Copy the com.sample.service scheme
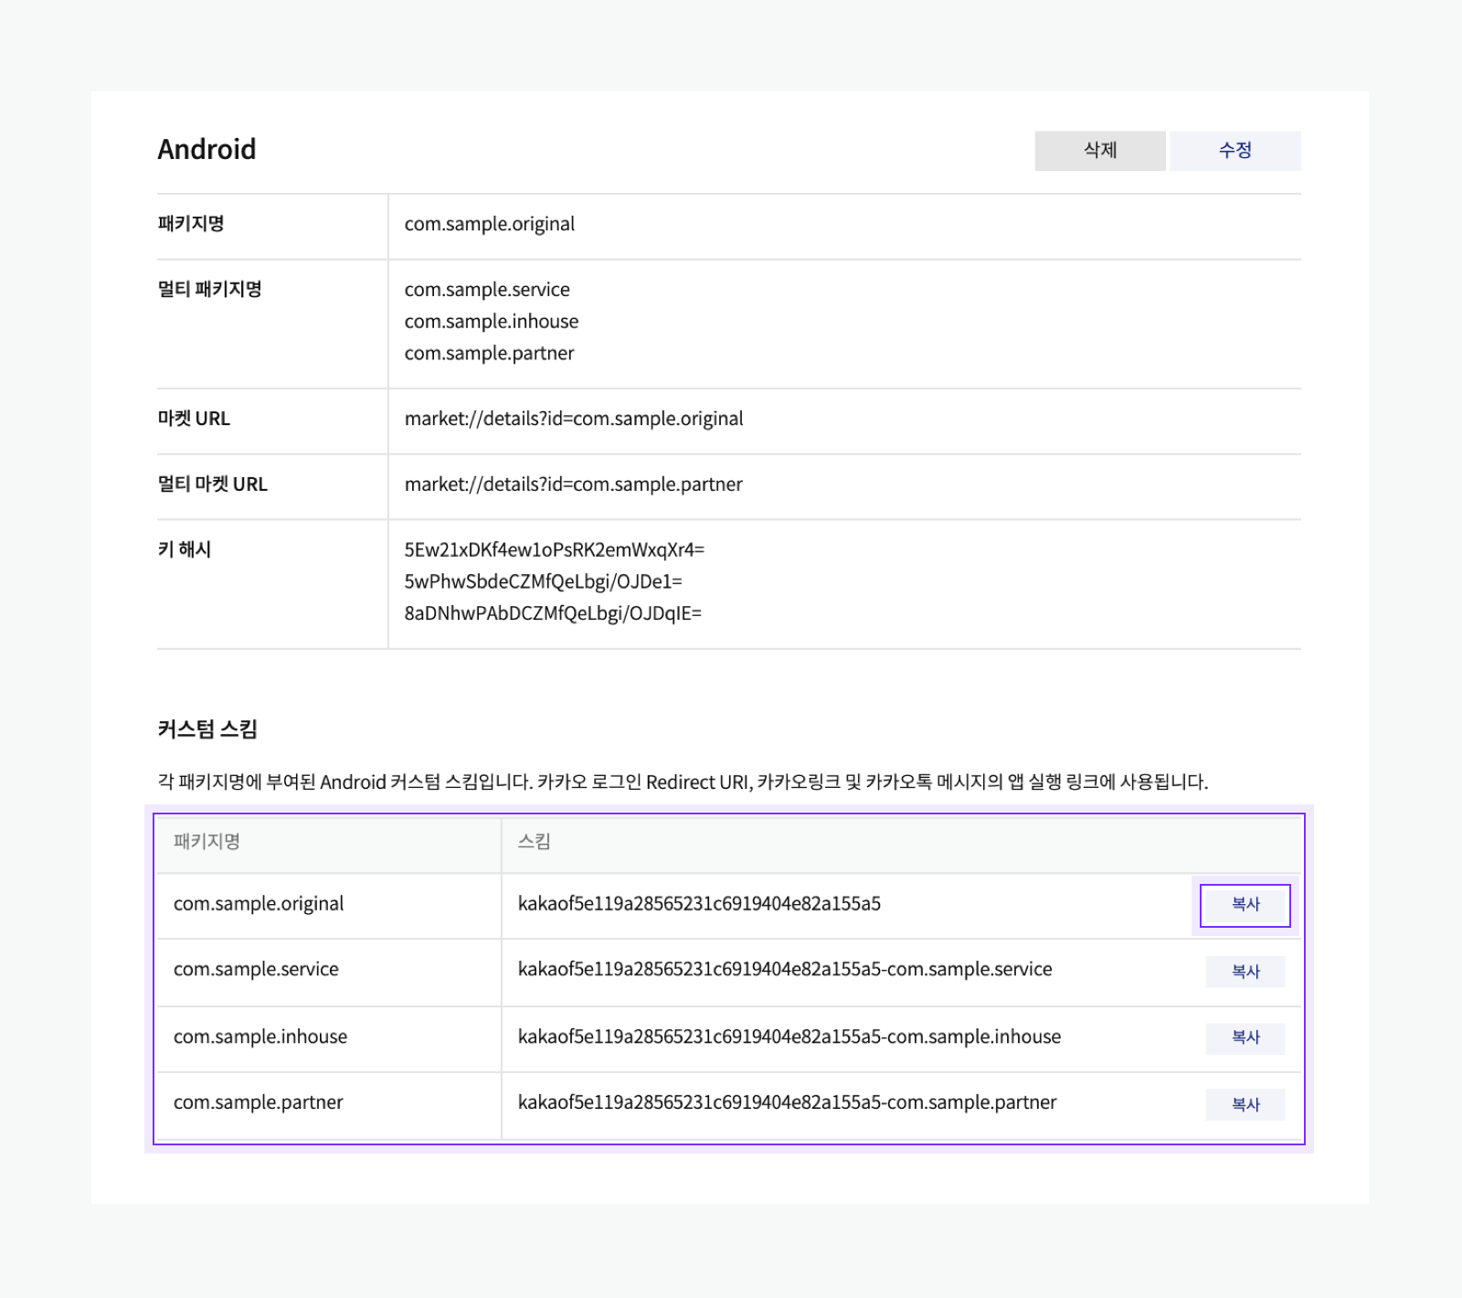The image size is (1462, 1298). point(1245,972)
